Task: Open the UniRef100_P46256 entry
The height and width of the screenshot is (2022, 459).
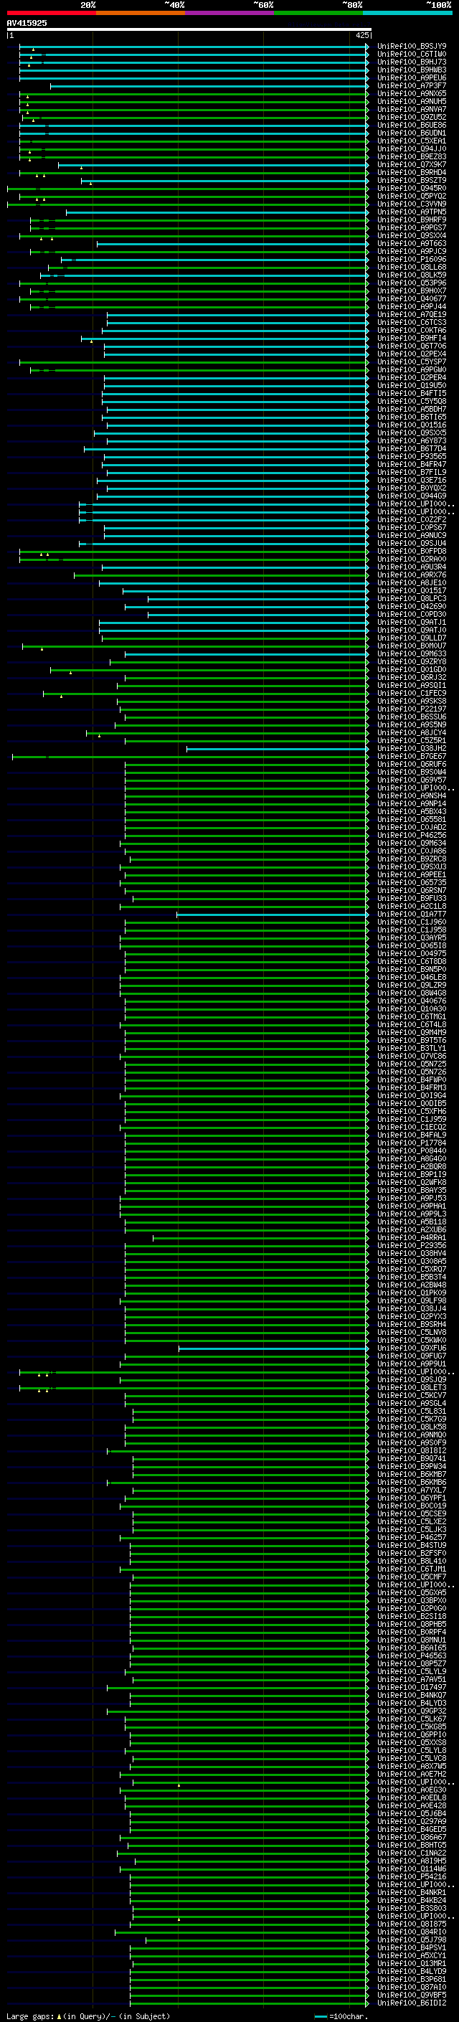Action: (412, 835)
